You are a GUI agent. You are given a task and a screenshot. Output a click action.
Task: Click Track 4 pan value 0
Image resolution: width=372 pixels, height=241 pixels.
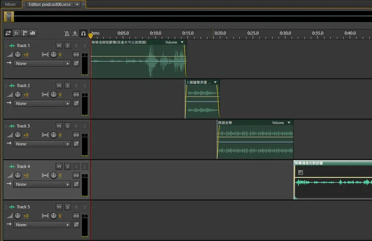click(60, 175)
